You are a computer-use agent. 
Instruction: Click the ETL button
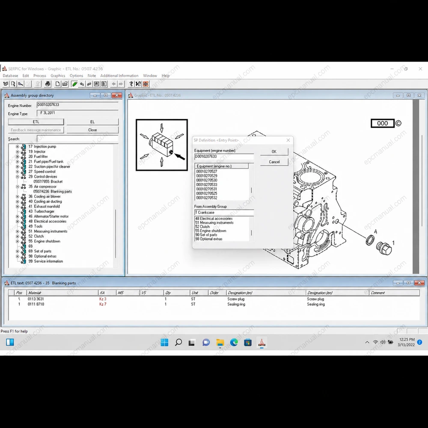point(36,122)
